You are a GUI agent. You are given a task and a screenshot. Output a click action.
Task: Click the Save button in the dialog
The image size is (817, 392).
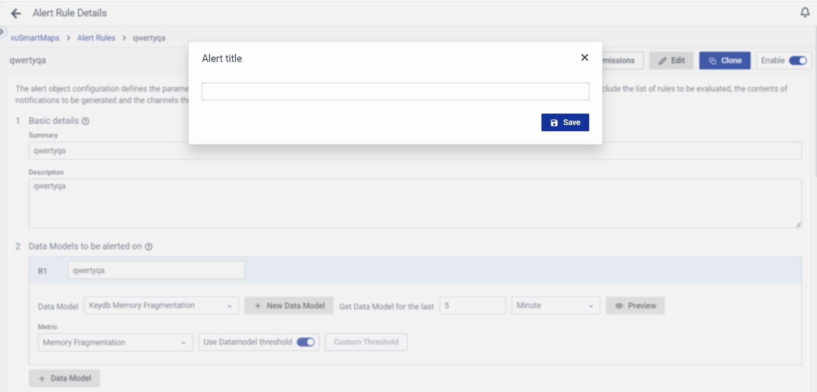(x=565, y=122)
